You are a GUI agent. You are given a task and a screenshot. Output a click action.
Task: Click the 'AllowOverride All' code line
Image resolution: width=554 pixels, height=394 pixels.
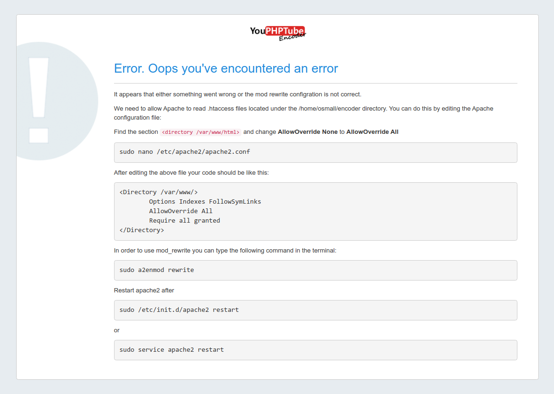(x=181, y=211)
